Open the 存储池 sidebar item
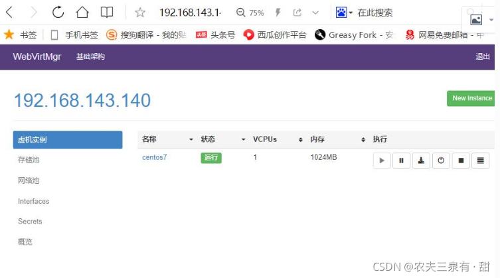 (x=29, y=160)
